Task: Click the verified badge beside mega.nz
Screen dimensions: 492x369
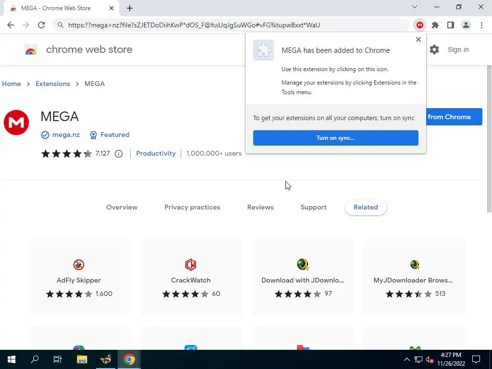Action: [x=45, y=135]
